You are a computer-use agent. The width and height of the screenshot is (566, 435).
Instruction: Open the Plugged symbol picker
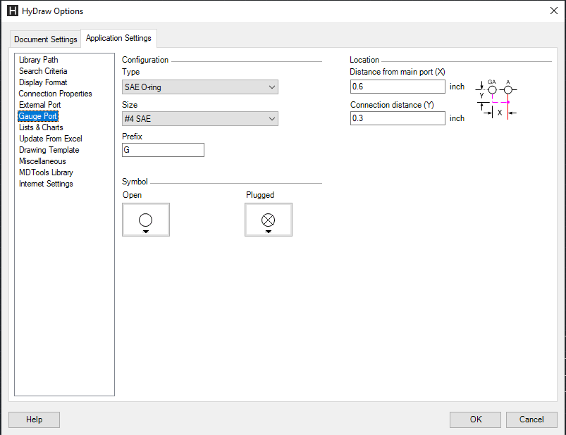(269, 220)
